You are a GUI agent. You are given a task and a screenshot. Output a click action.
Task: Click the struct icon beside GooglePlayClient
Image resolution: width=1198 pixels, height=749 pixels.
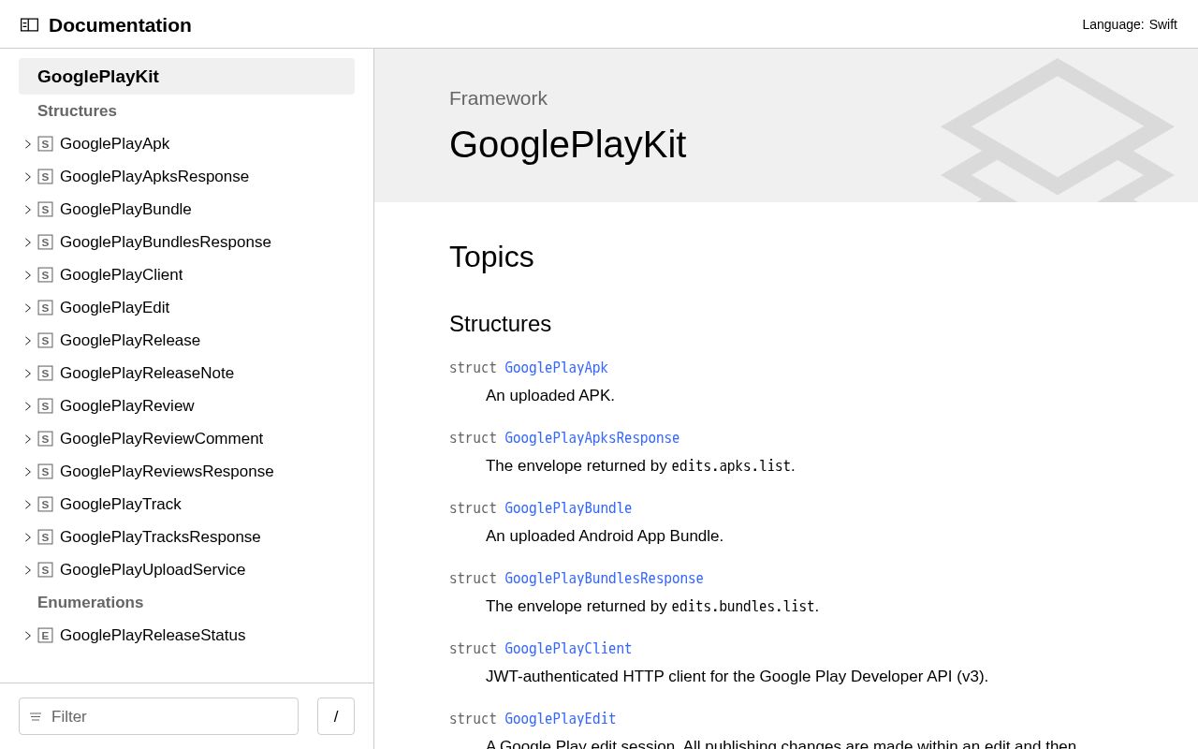coord(45,275)
